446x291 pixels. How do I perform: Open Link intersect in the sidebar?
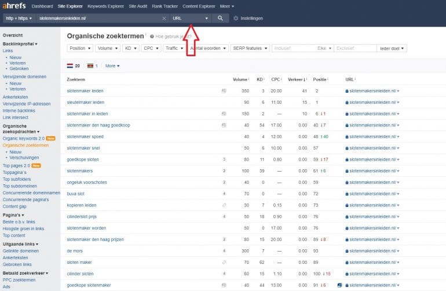pos(16,117)
